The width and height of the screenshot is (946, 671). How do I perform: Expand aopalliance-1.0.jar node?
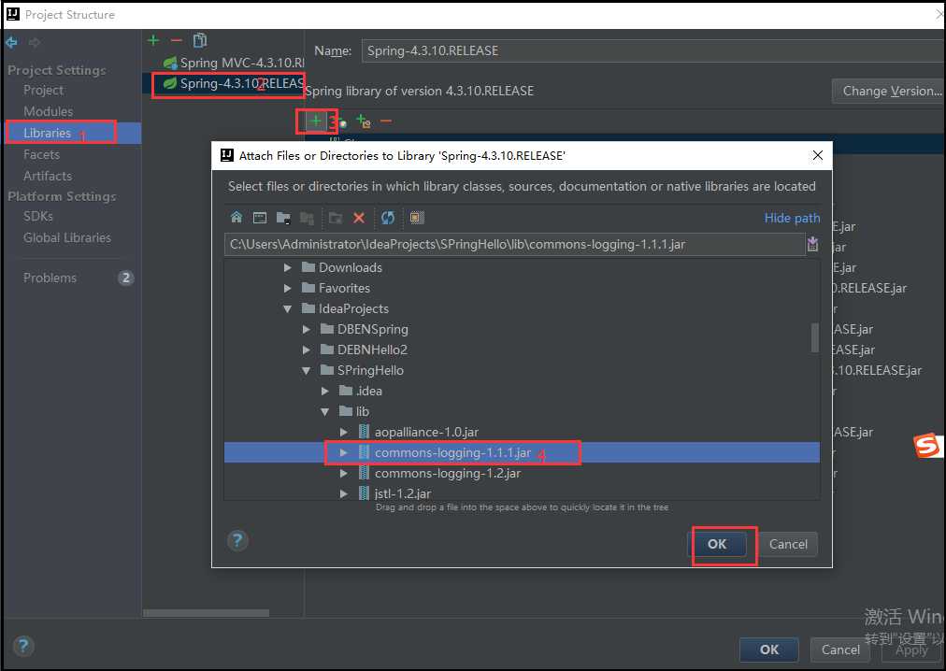pyautogui.click(x=344, y=432)
